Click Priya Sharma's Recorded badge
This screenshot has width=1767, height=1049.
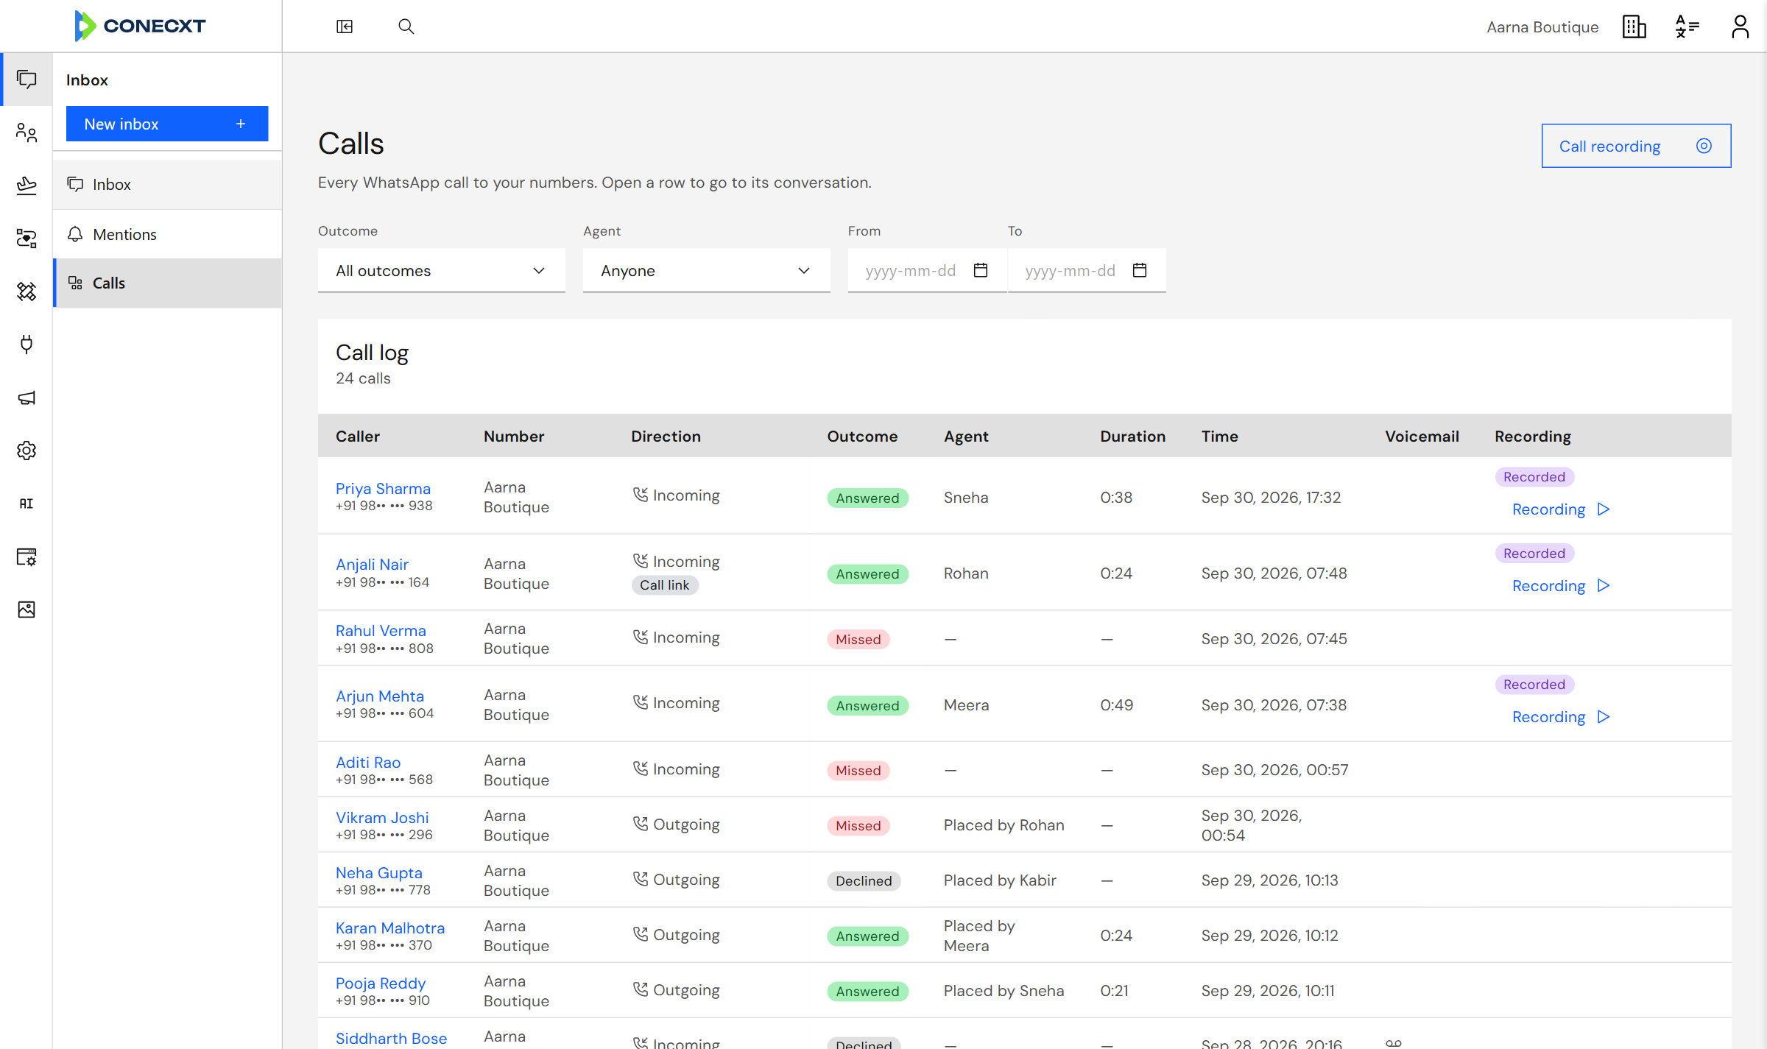tap(1534, 477)
